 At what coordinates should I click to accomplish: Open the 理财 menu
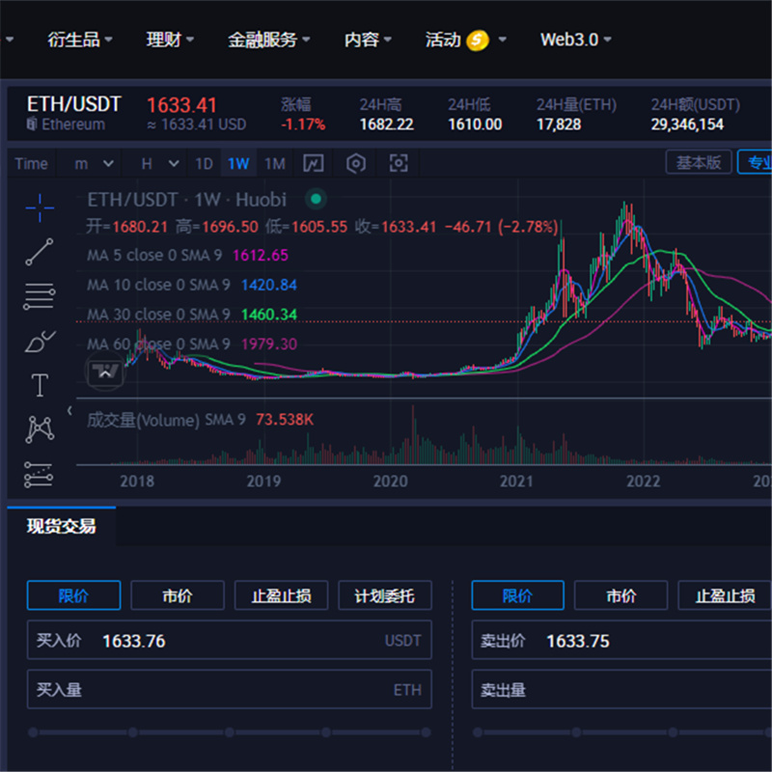pyautogui.click(x=170, y=40)
